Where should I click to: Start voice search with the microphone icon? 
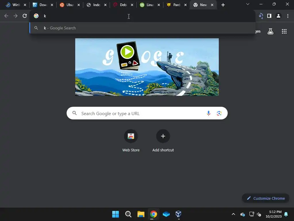point(208,113)
